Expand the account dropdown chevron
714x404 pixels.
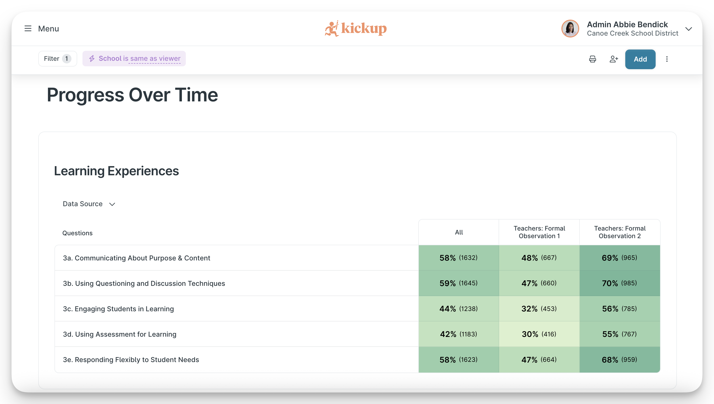689,29
